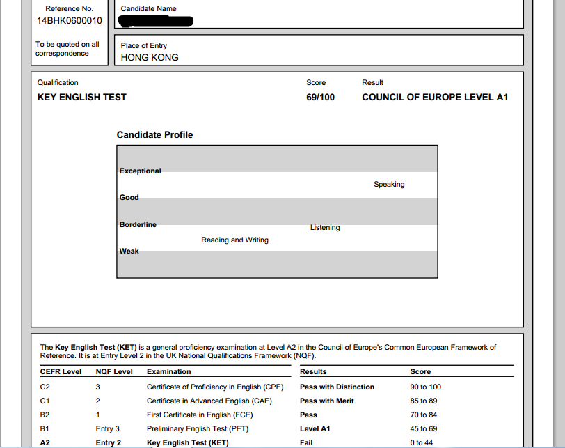Image resolution: width=565 pixels, height=448 pixels.
Task: Click Reading and Writing marker in chart
Action: pos(235,240)
